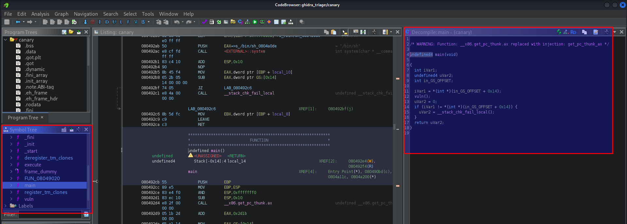Toggle the Listing mouse hover mode icon
Screen dimensions: 627x224
(x=344, y=32)
